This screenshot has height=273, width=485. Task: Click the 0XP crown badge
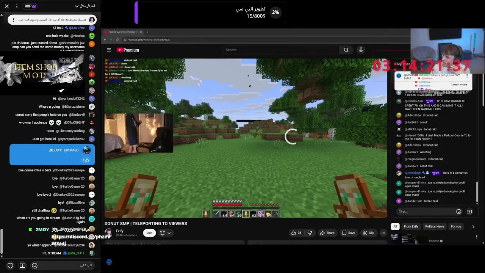pos(30,6)
